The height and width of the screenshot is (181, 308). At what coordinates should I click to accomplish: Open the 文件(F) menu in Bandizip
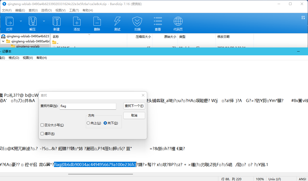[7, 10]
